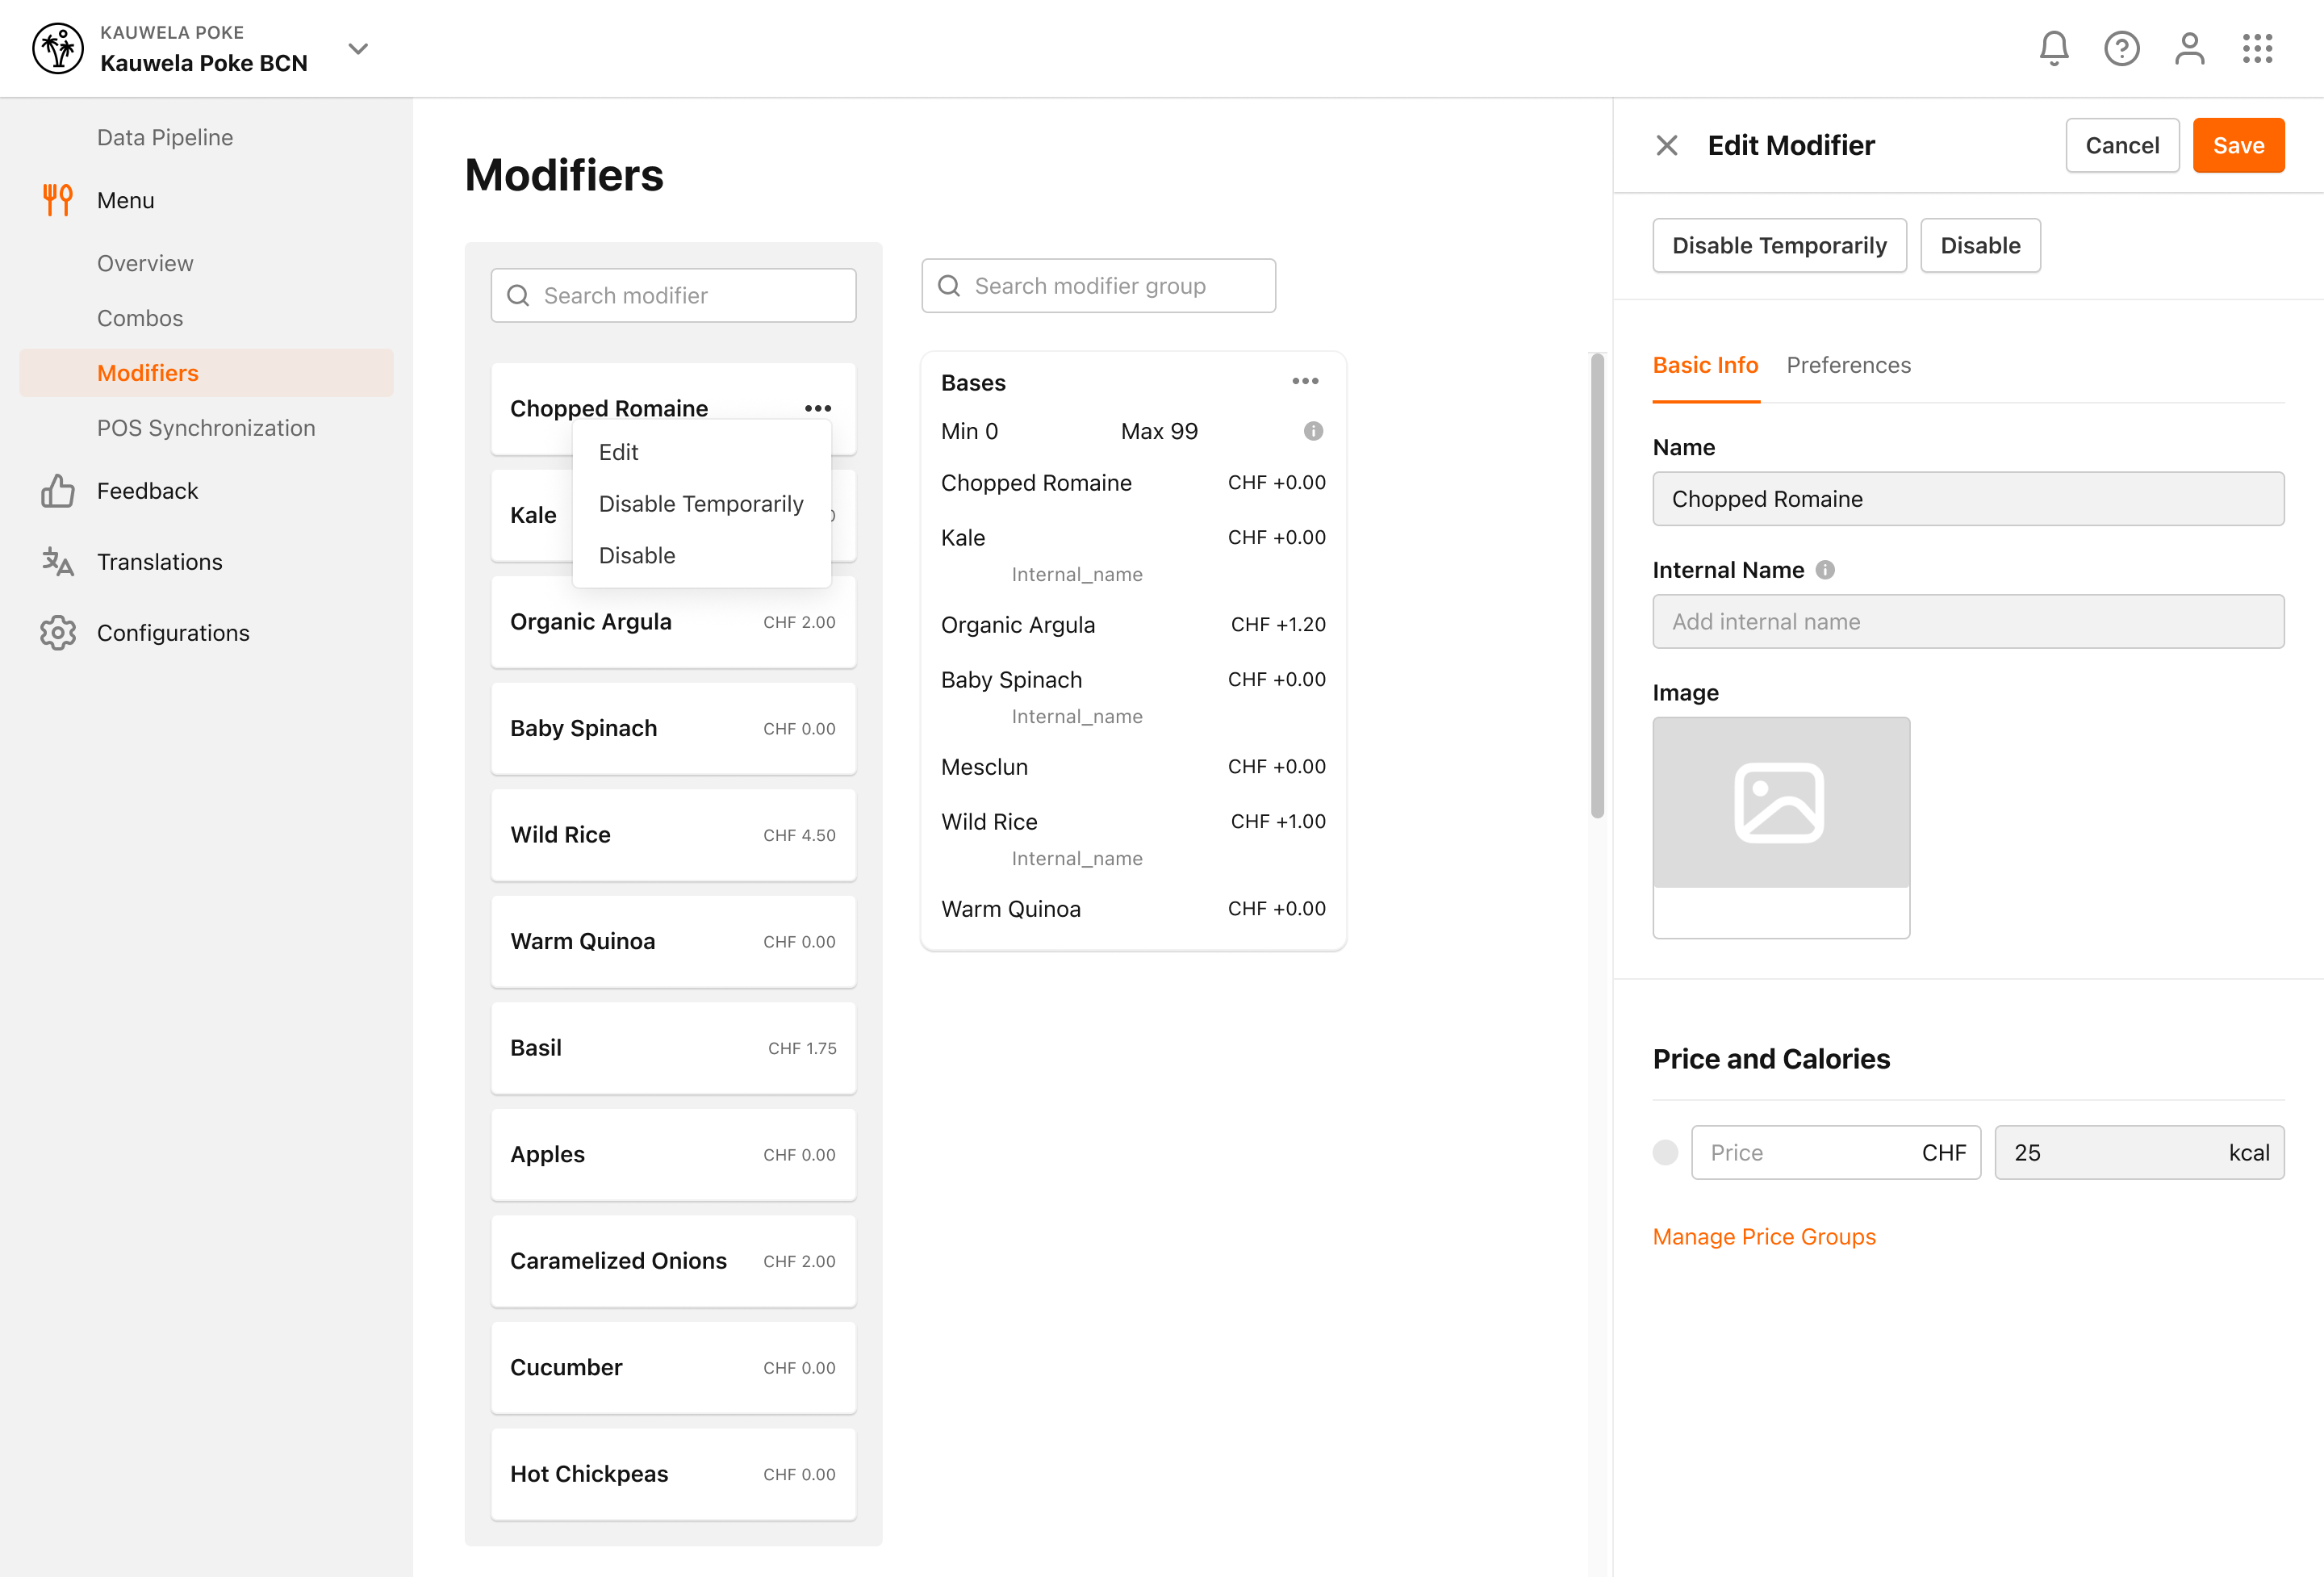Image resolution: width=2324 pixels, height=1577 pixels.
Task: Click the Menu icon in sidebar
Action: [56, 199]
